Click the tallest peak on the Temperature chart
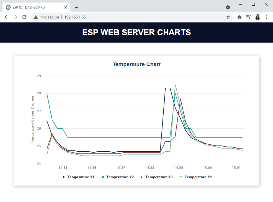 click(x=175, y=85)
